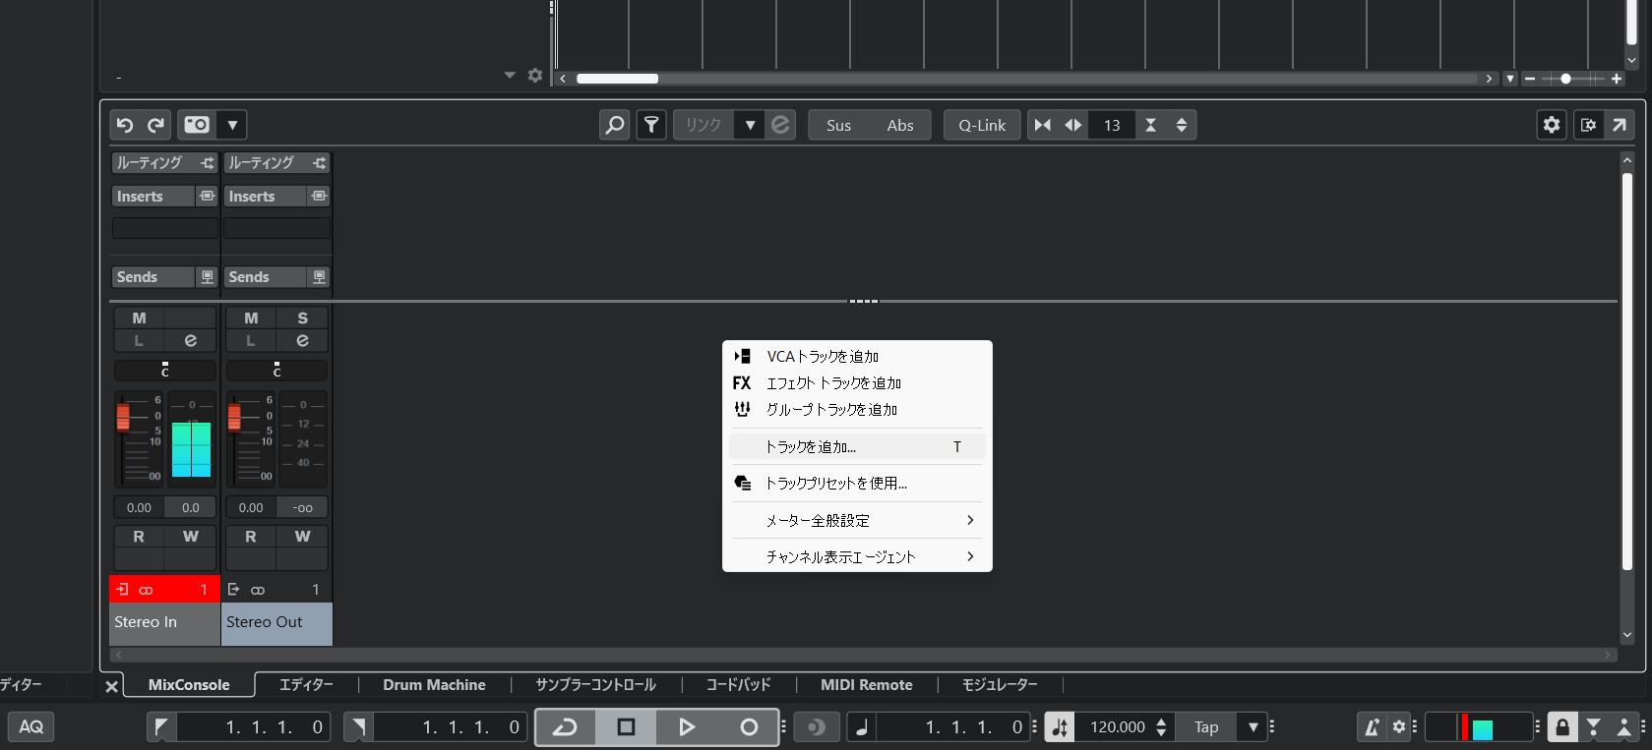
Task: Click the transport Stop button
Action: (626, 727)
